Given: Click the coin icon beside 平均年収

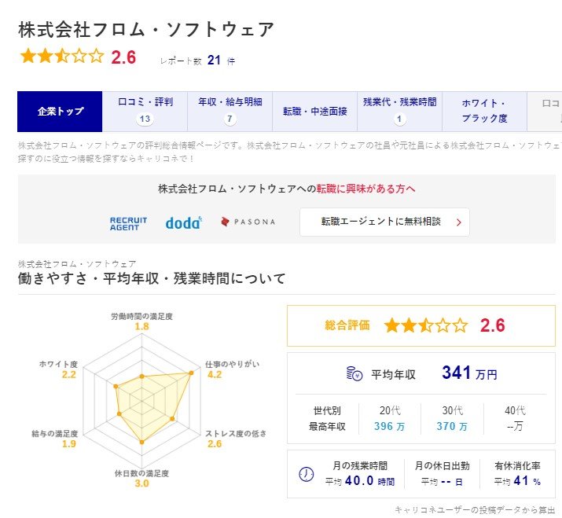Looking at the screenshot, I should [354, 374].
